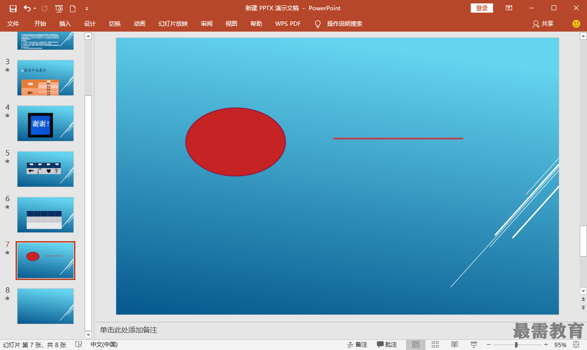Select slide 8 thumbnail
587x350 pixels.
(x=46, y=306)
